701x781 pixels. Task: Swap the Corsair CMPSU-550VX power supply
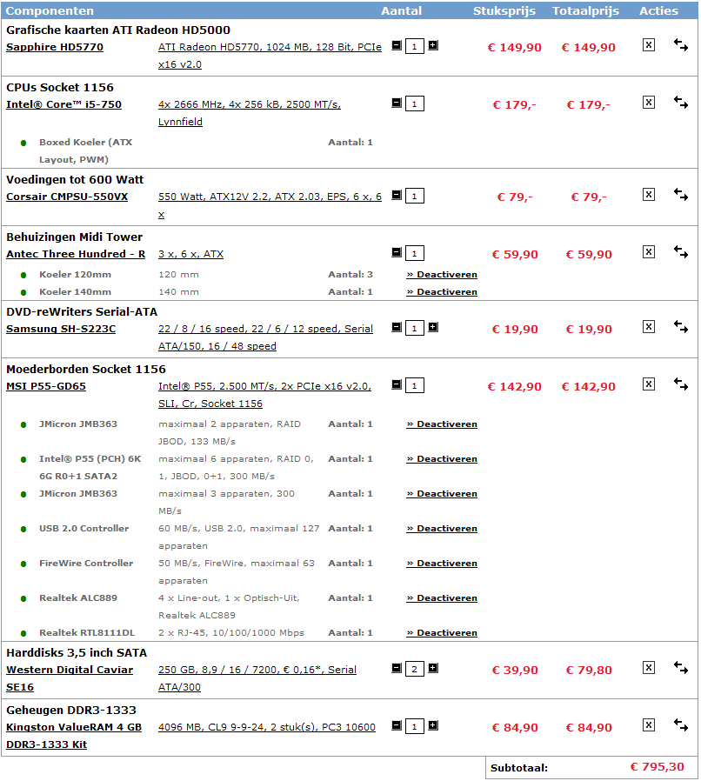pyautogui.click(x=681, y=195)
